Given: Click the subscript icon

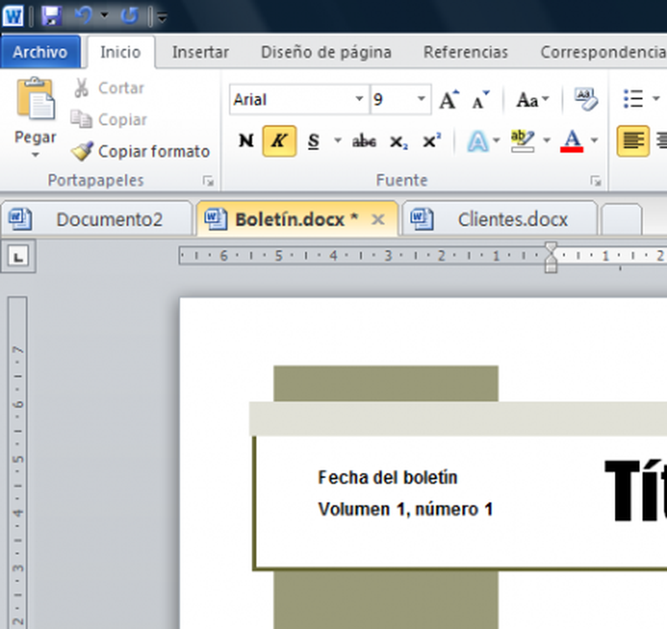Looking at the screenshot, I should coord(398,142).
